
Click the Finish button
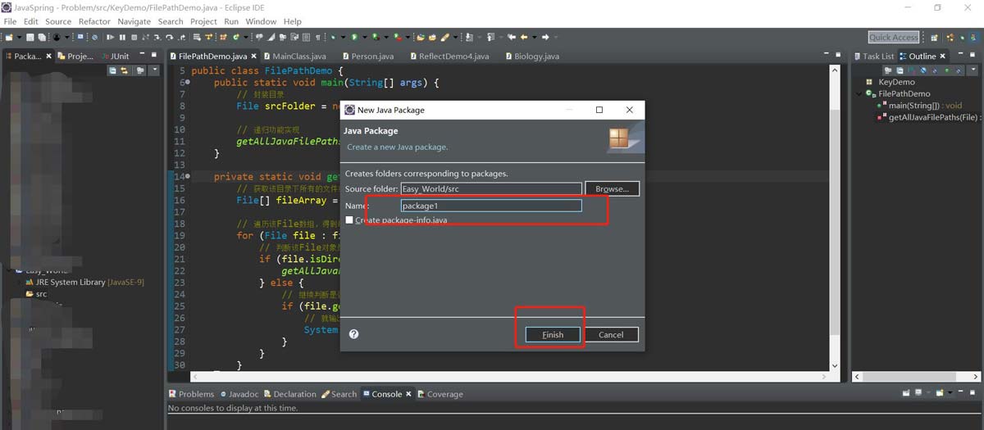(553, 334)
